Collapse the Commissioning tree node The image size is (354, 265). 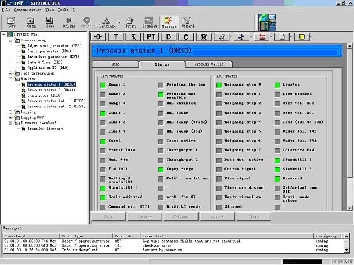[x=10, y=40]
